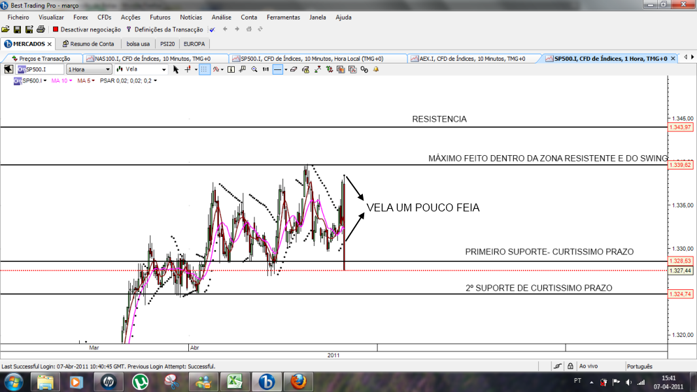
Task: Select the eraser tool in chart toolbar
Action: (293, 69)
